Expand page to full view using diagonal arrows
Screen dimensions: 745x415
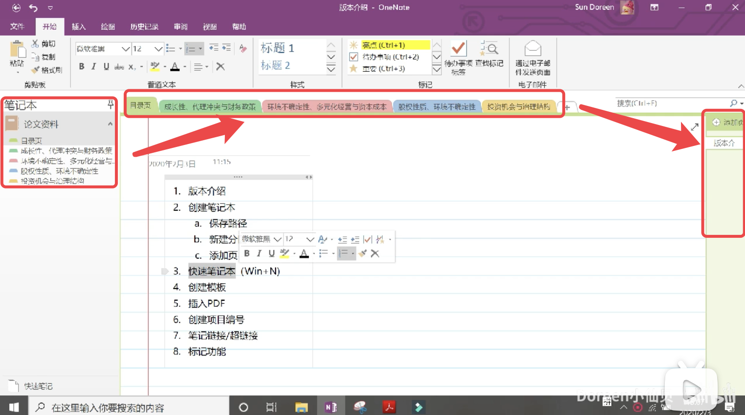(695, 127)
